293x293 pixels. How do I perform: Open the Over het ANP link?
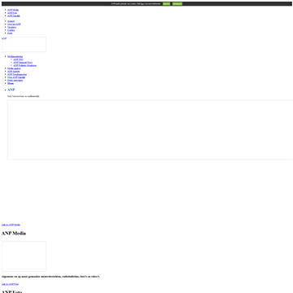tap(14, 24)
